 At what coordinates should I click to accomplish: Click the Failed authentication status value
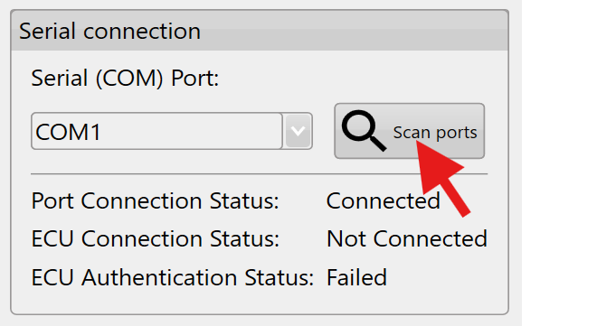pyautogui.click(x=356, y=277)
